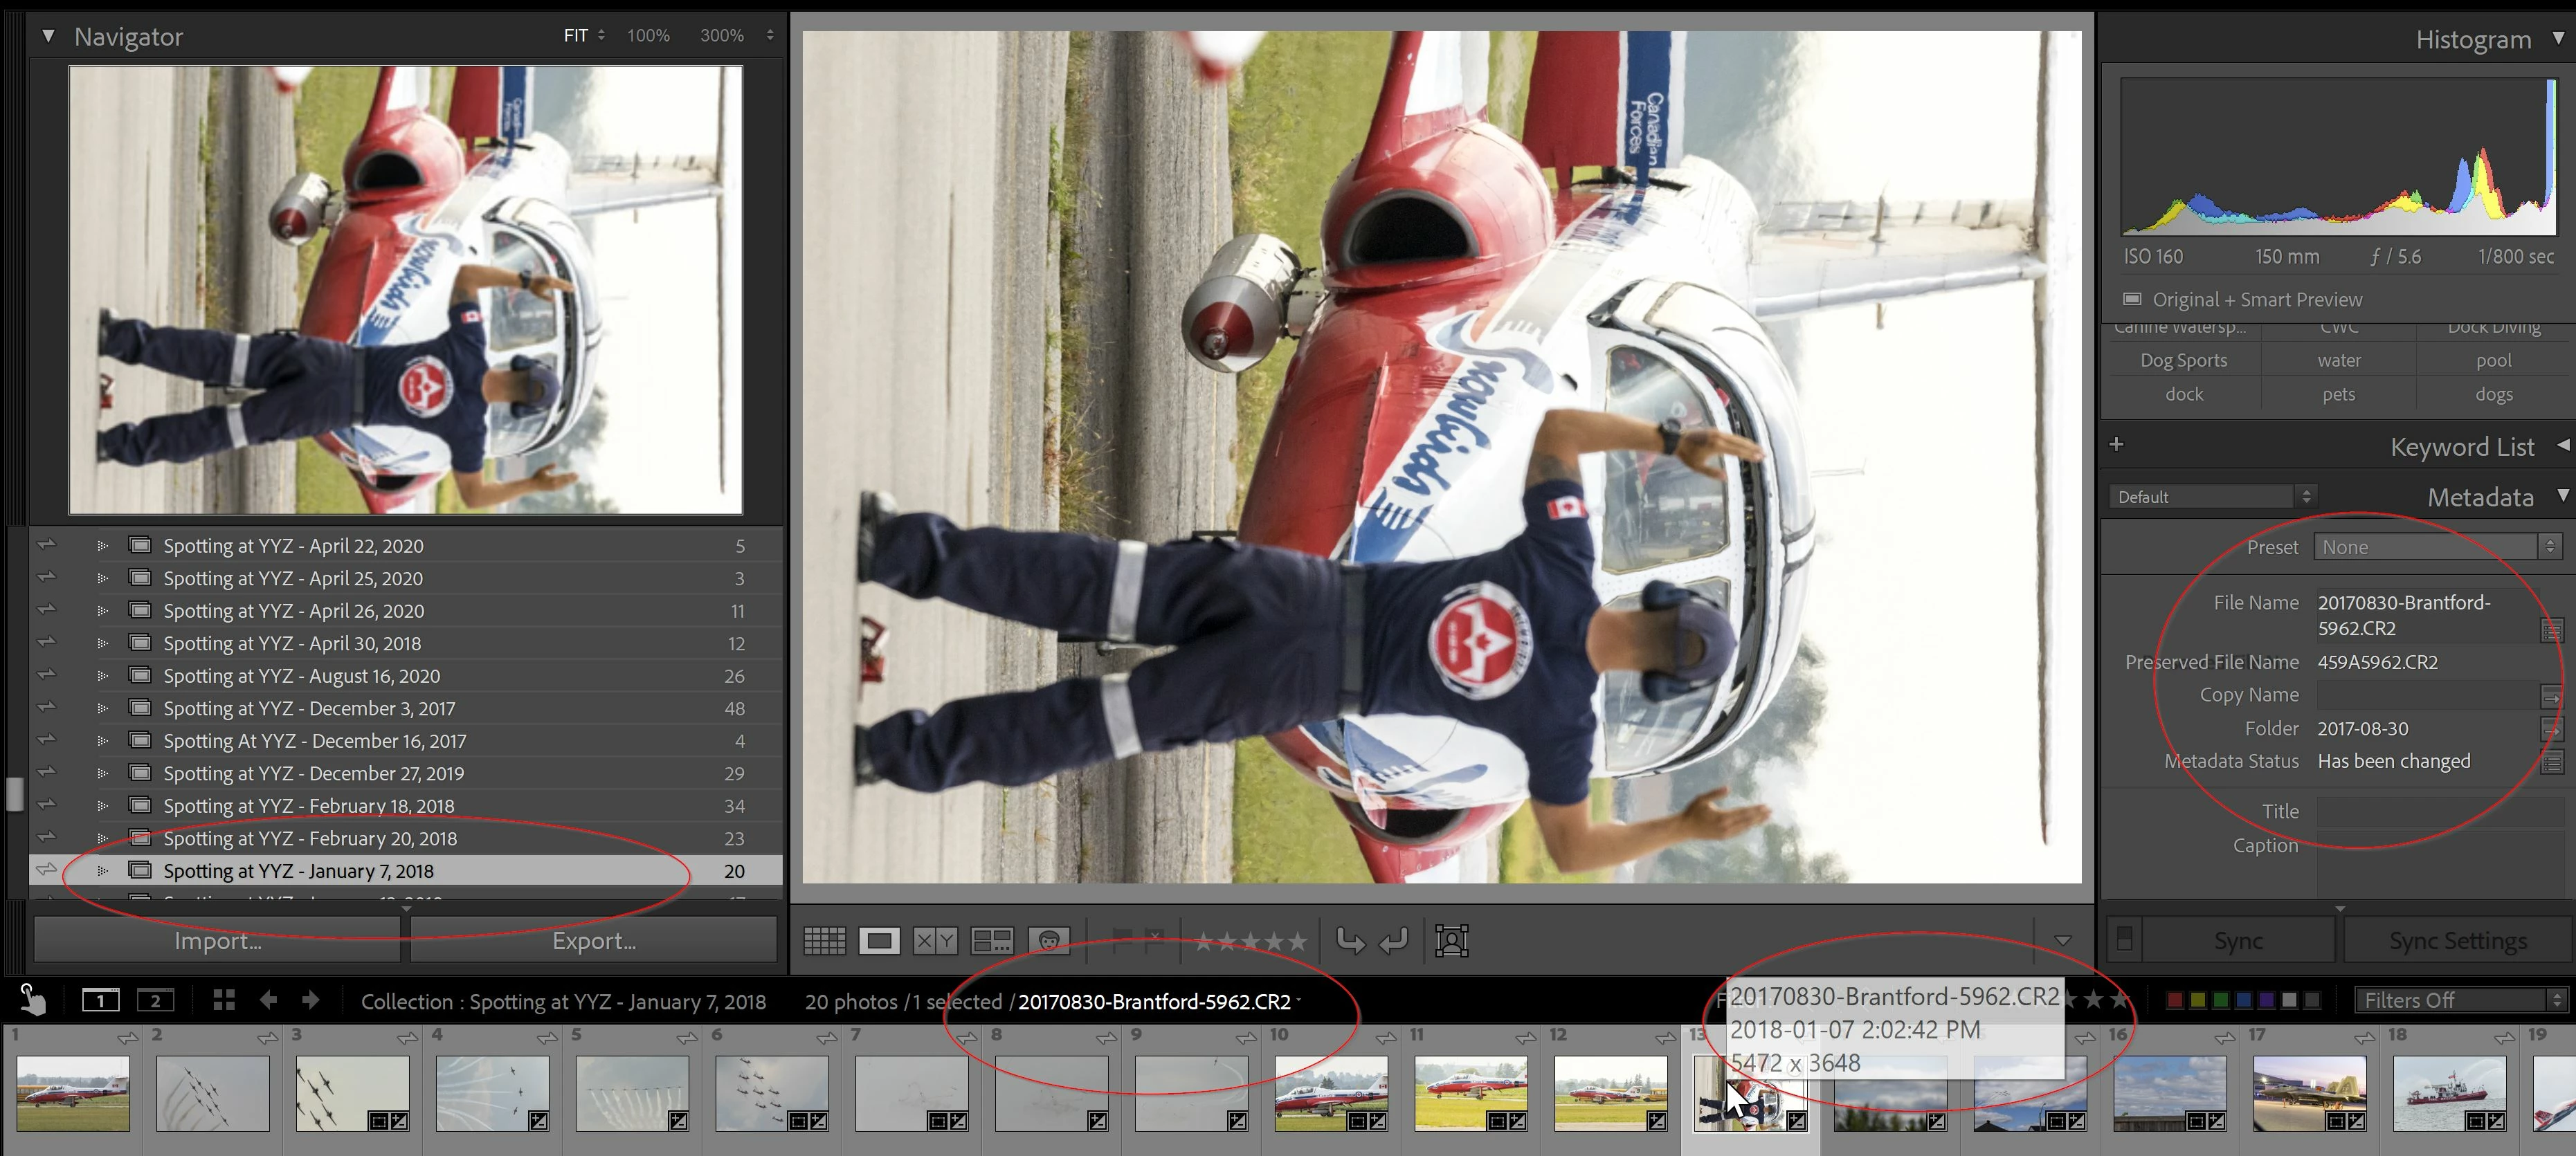Toggle the auto sync switch beside Sync
The image size is (2576, 1156).
click(x=2124, y=939)
